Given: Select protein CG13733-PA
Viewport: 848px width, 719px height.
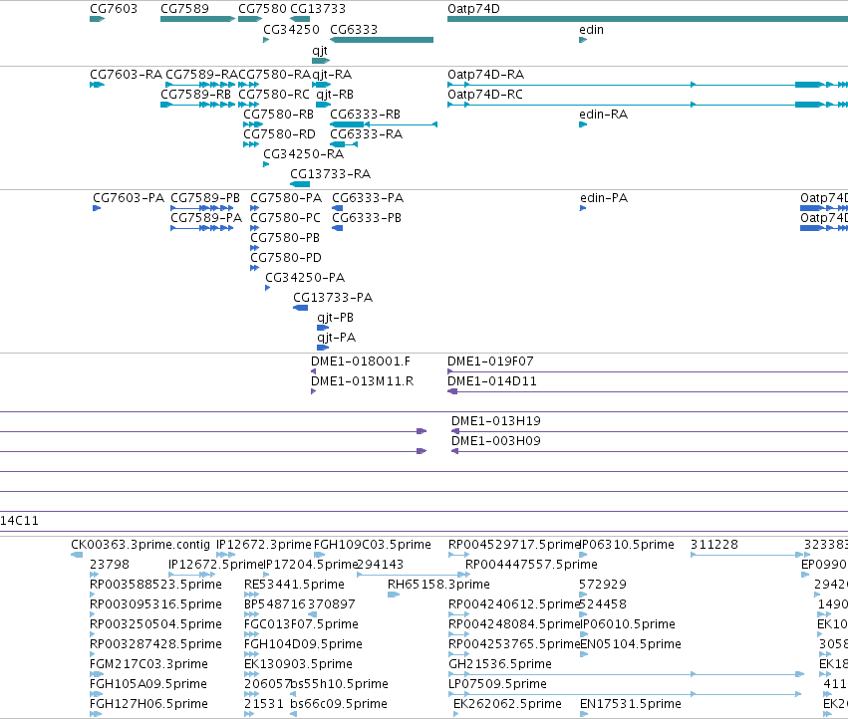Looking at the screenshot, I should pos(301,308).
